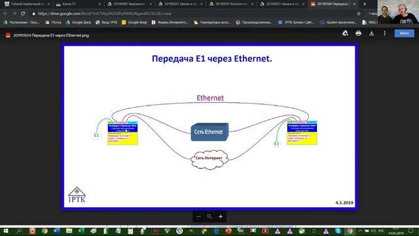Click the РУС input language indicator
Screen dimensions: 419x236
381,231
